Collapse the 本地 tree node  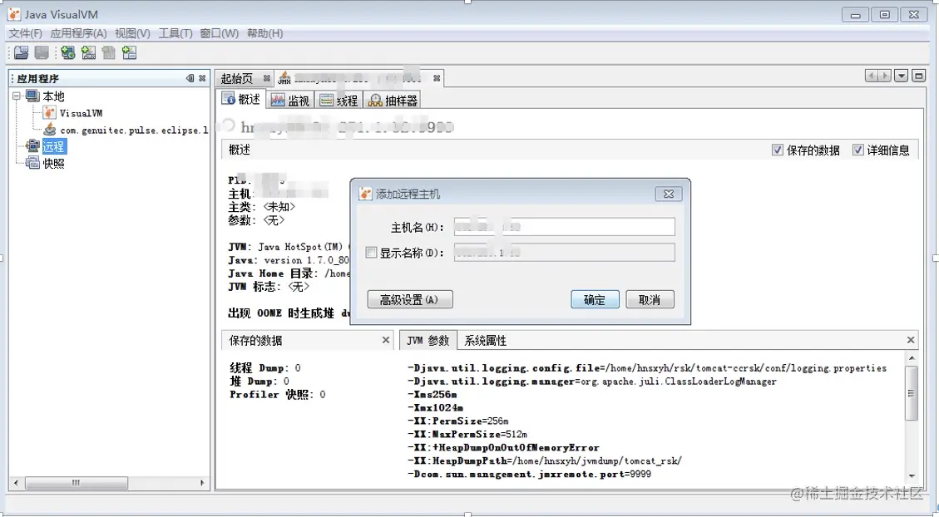tap(17, 96)
